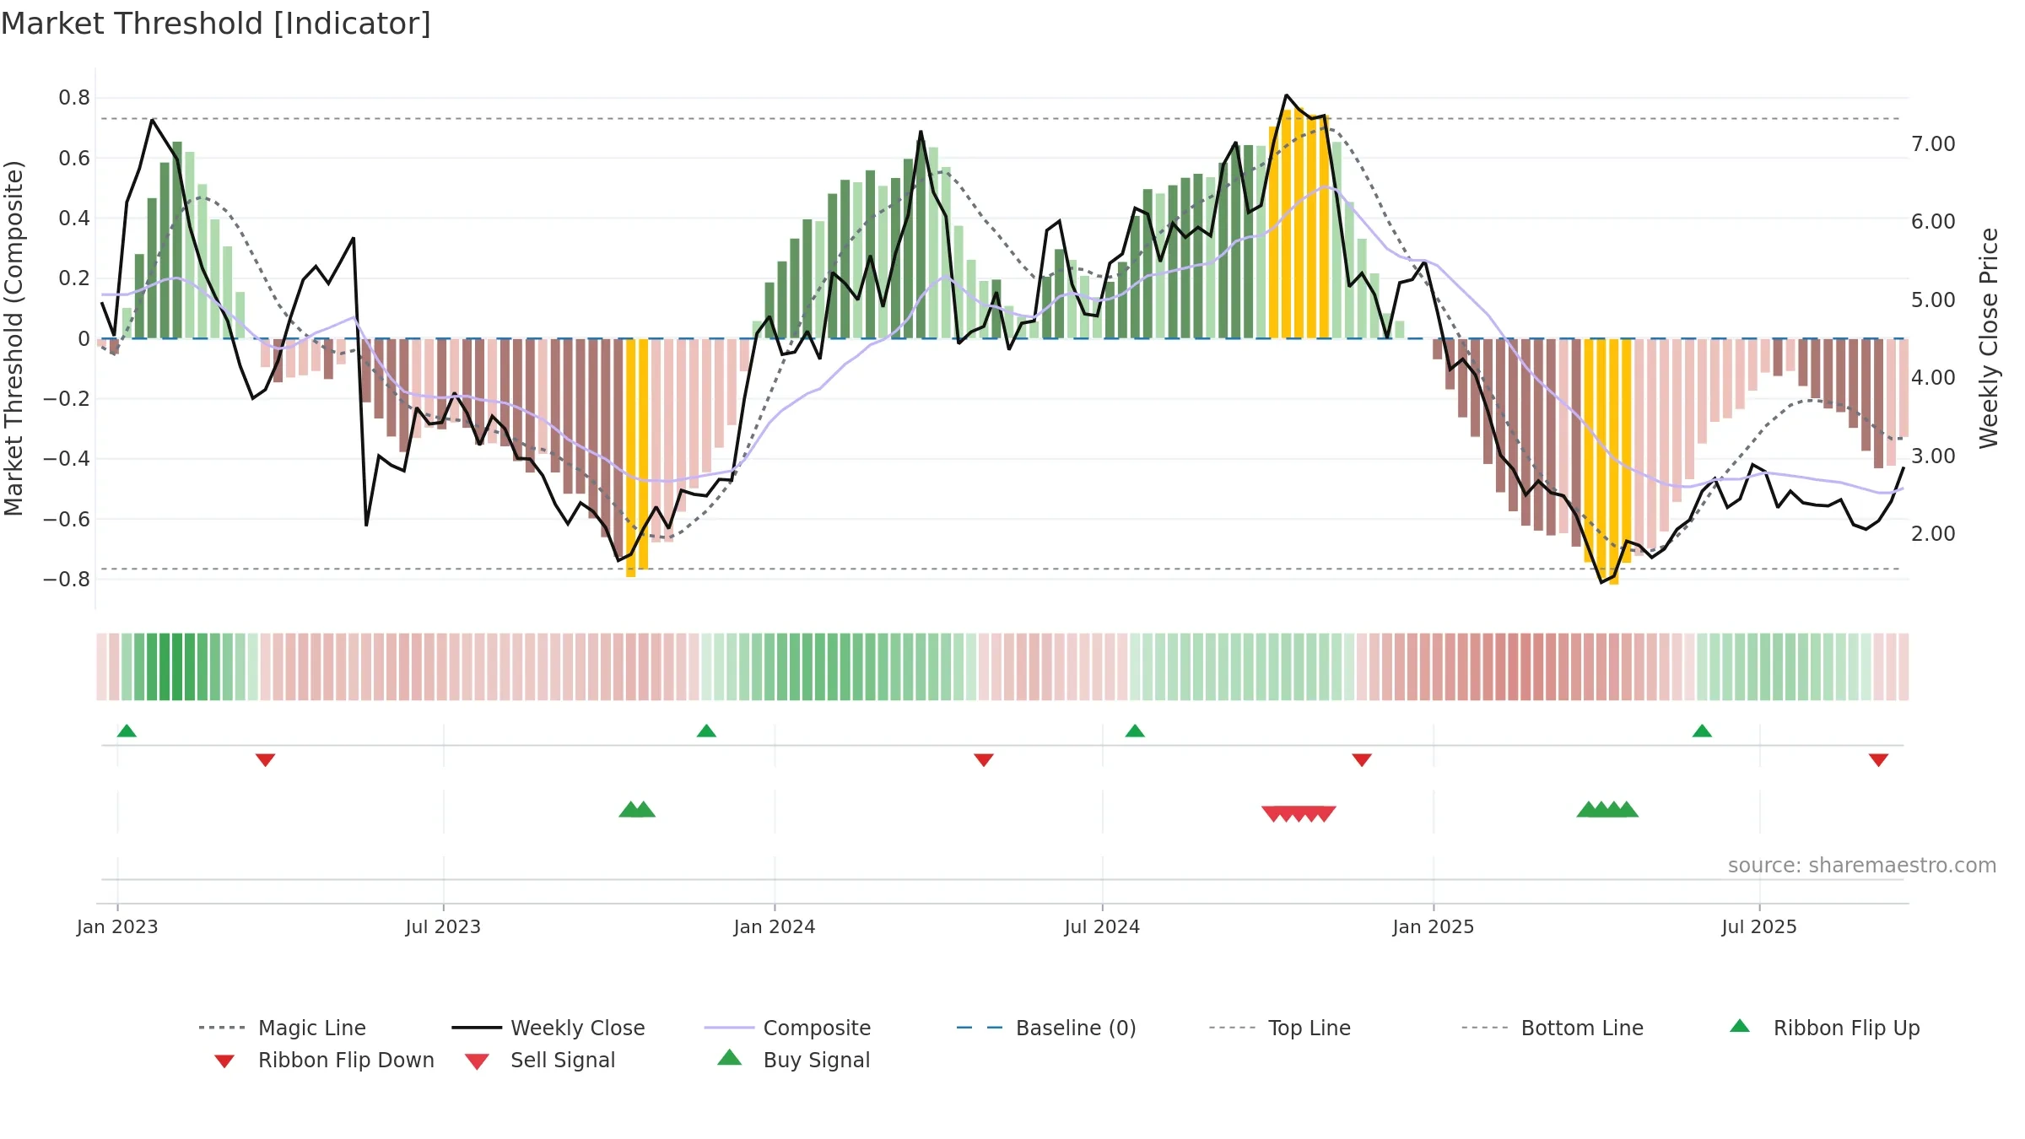The height and width of the screenshot is (1139, 2025).
Task: Click the Ribbon Flip Up marker before Jul 2025
Action: (1702, 731)
